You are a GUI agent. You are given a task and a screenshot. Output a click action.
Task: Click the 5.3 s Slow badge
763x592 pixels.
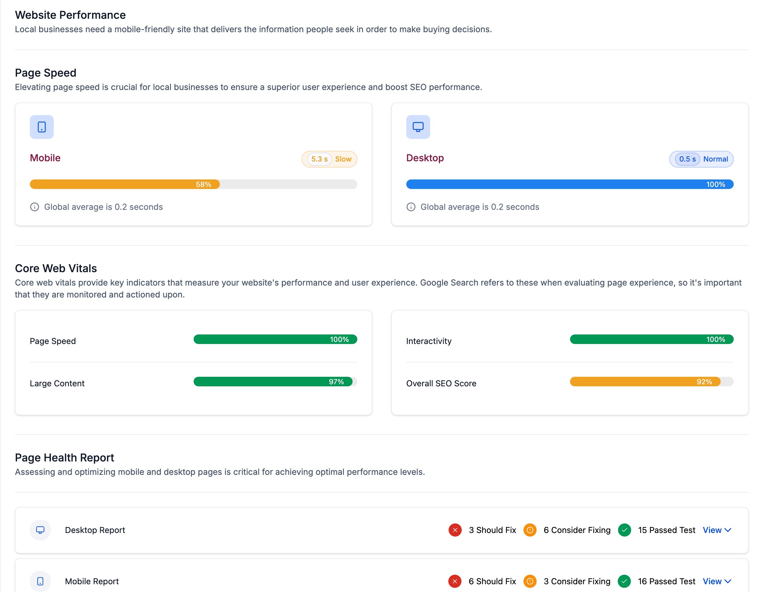pos(329,159)
